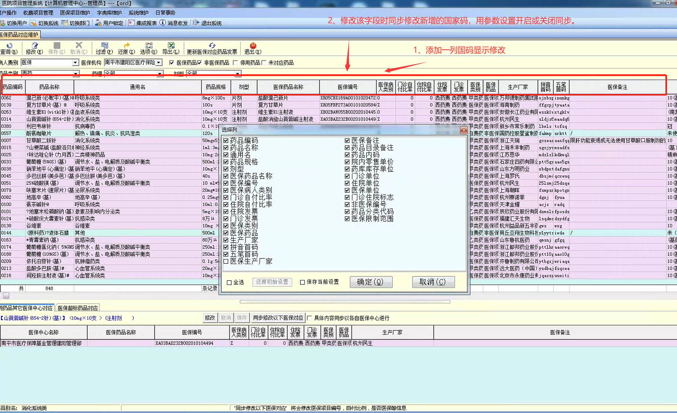Click the 过滤 filter toolbar icon
Image resolution: width=677 pixels, height=413 pixels.
(104, 46)
